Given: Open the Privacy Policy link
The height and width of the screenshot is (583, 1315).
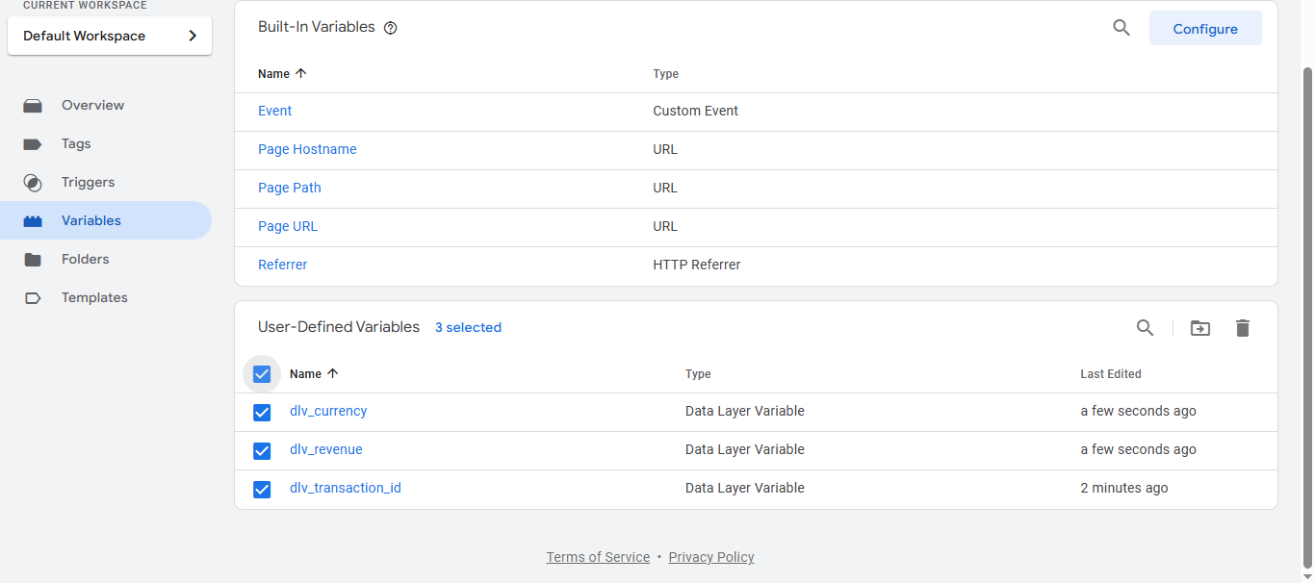Looking at the screenshot, I should pos(710,557).
